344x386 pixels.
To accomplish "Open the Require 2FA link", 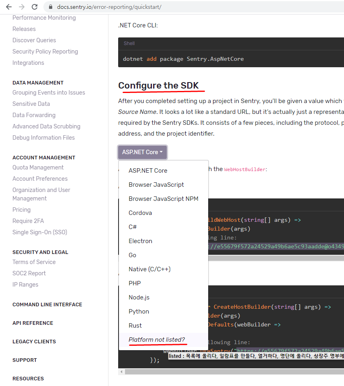I will (28, 221).
